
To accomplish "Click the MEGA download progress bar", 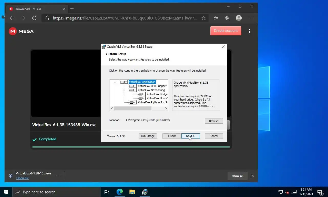I will pos(131,147).
